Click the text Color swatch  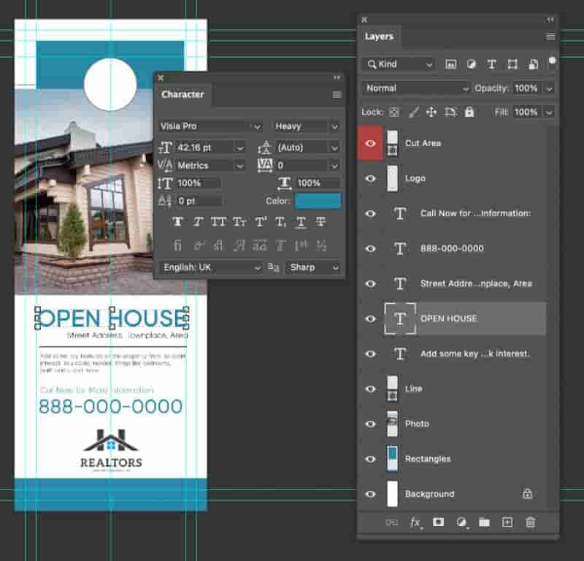click(x=318, y=201)
